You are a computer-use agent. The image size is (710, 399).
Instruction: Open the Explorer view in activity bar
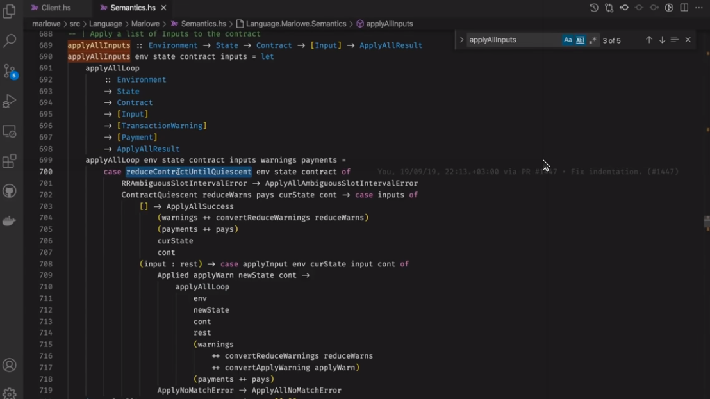pyautogui.click(x=10, y=11)
